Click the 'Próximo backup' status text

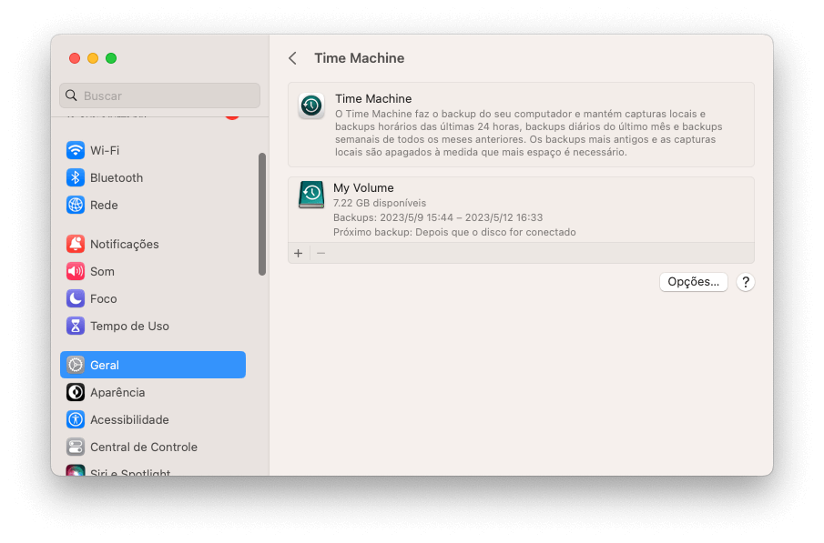pyautogui.click(x=454, y=232)
